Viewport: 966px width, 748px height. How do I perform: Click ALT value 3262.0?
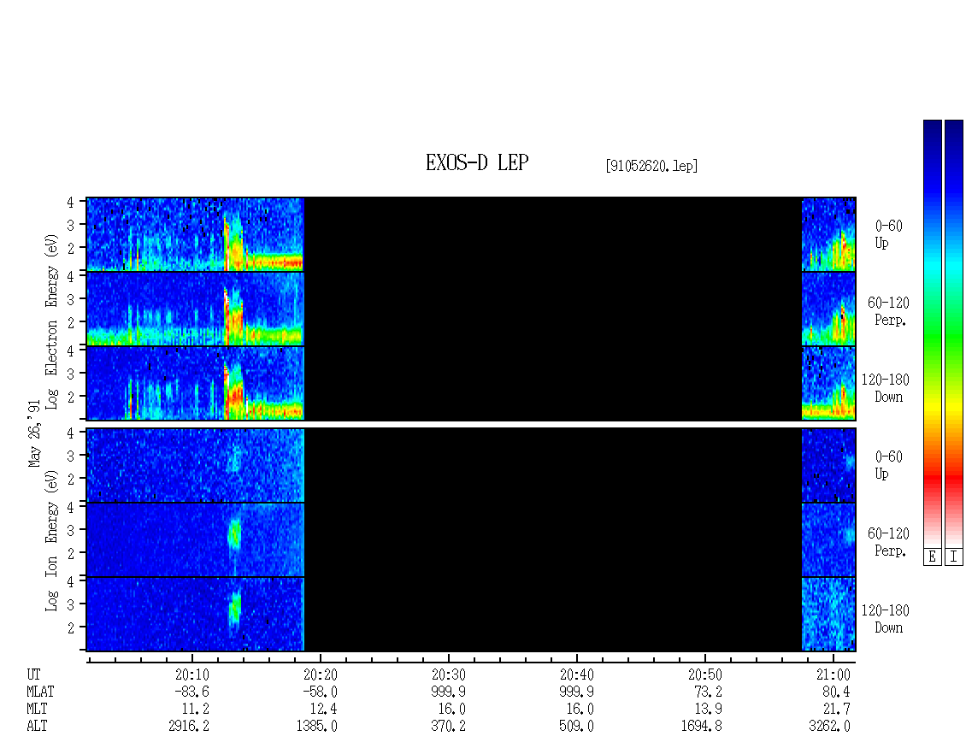point(829,726)
